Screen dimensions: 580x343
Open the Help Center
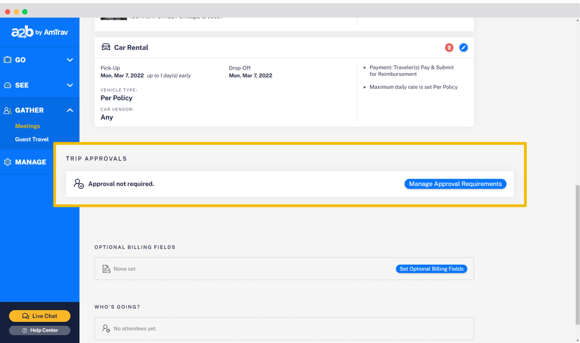pyautogui.click(x=39, y=330)
